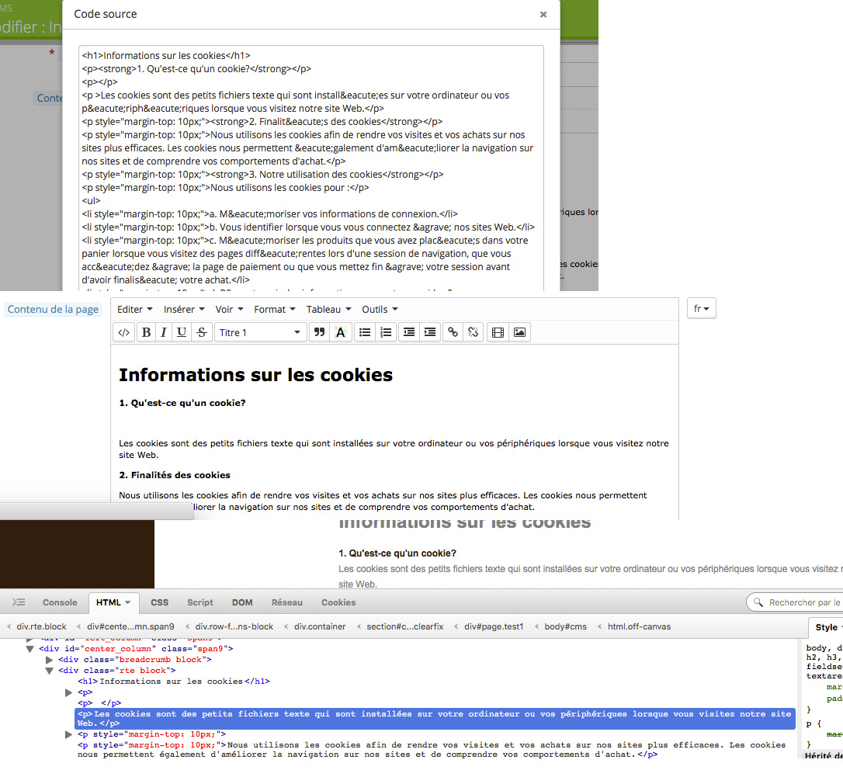Open the Insérer menu
Screen dimensions: 843x784
point(185,309)
